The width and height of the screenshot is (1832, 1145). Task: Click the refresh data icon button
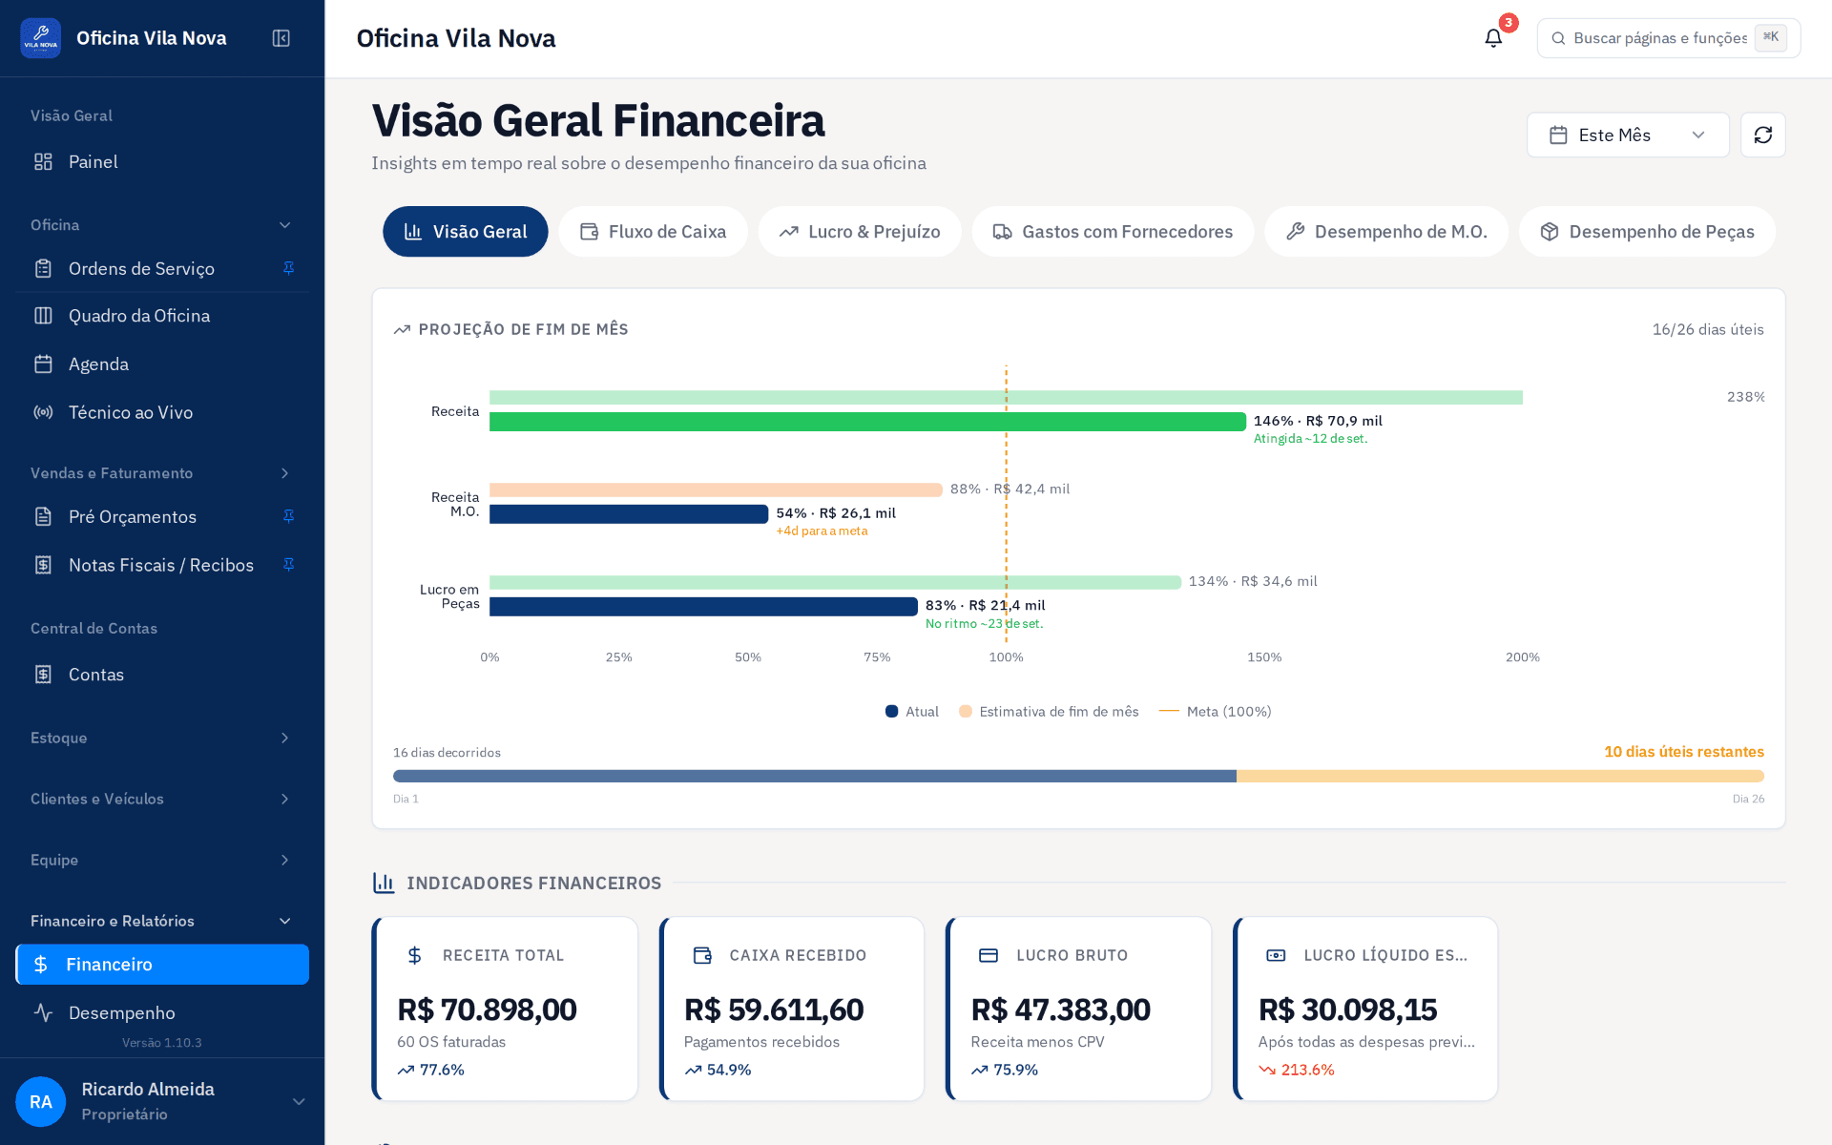(1762, 135)
